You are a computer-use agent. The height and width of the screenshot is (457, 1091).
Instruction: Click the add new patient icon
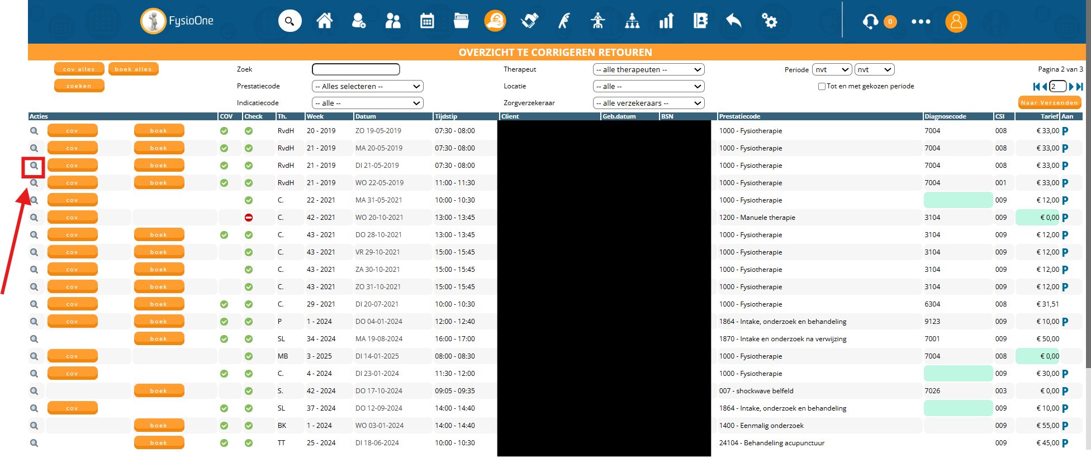coord(359,21)
